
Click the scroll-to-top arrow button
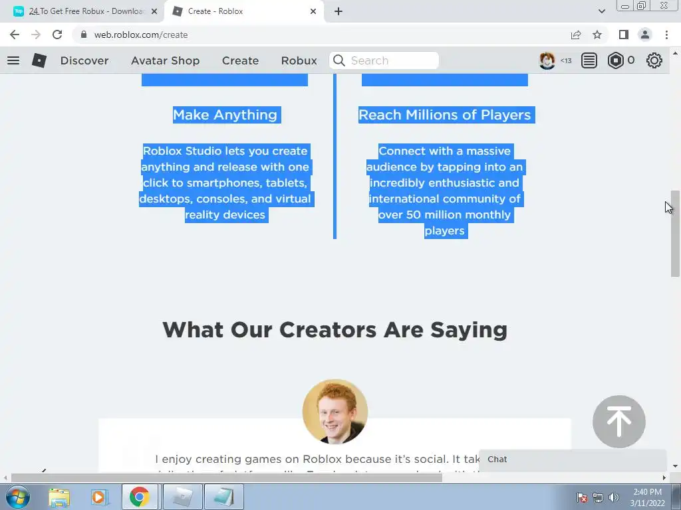click(x=619, y=422)
